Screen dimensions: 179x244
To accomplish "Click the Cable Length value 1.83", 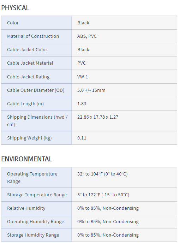I will [x=82, y=103].
